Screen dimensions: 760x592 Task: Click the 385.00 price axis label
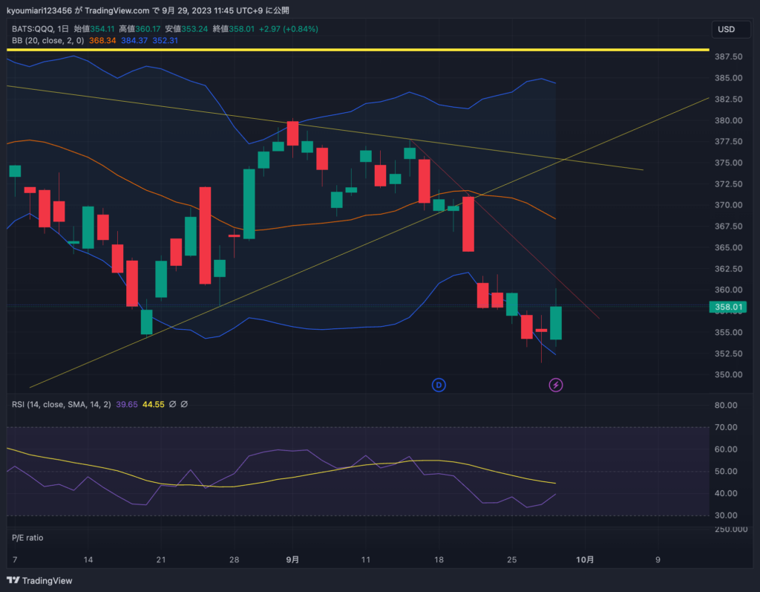click(x=729, y=78)
